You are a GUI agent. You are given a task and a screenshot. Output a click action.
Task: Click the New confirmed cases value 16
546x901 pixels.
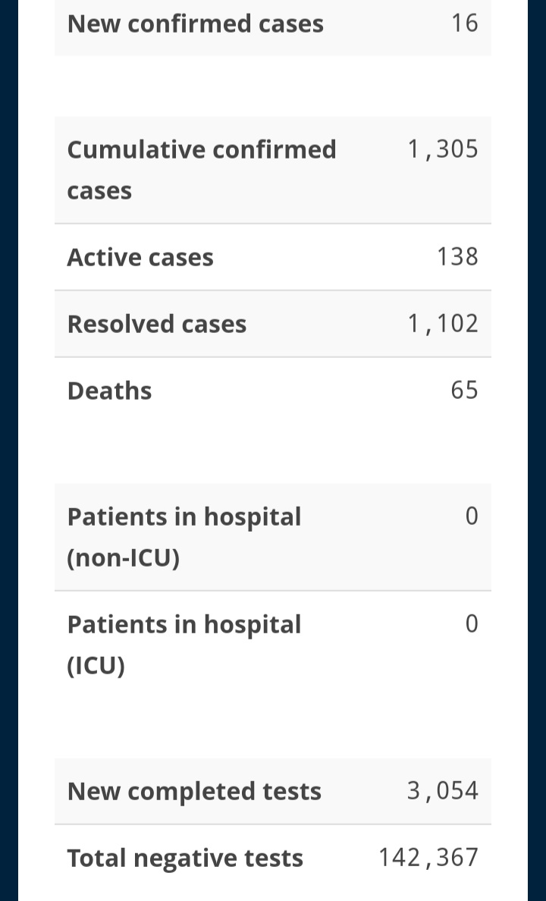(x=464, y=24)
